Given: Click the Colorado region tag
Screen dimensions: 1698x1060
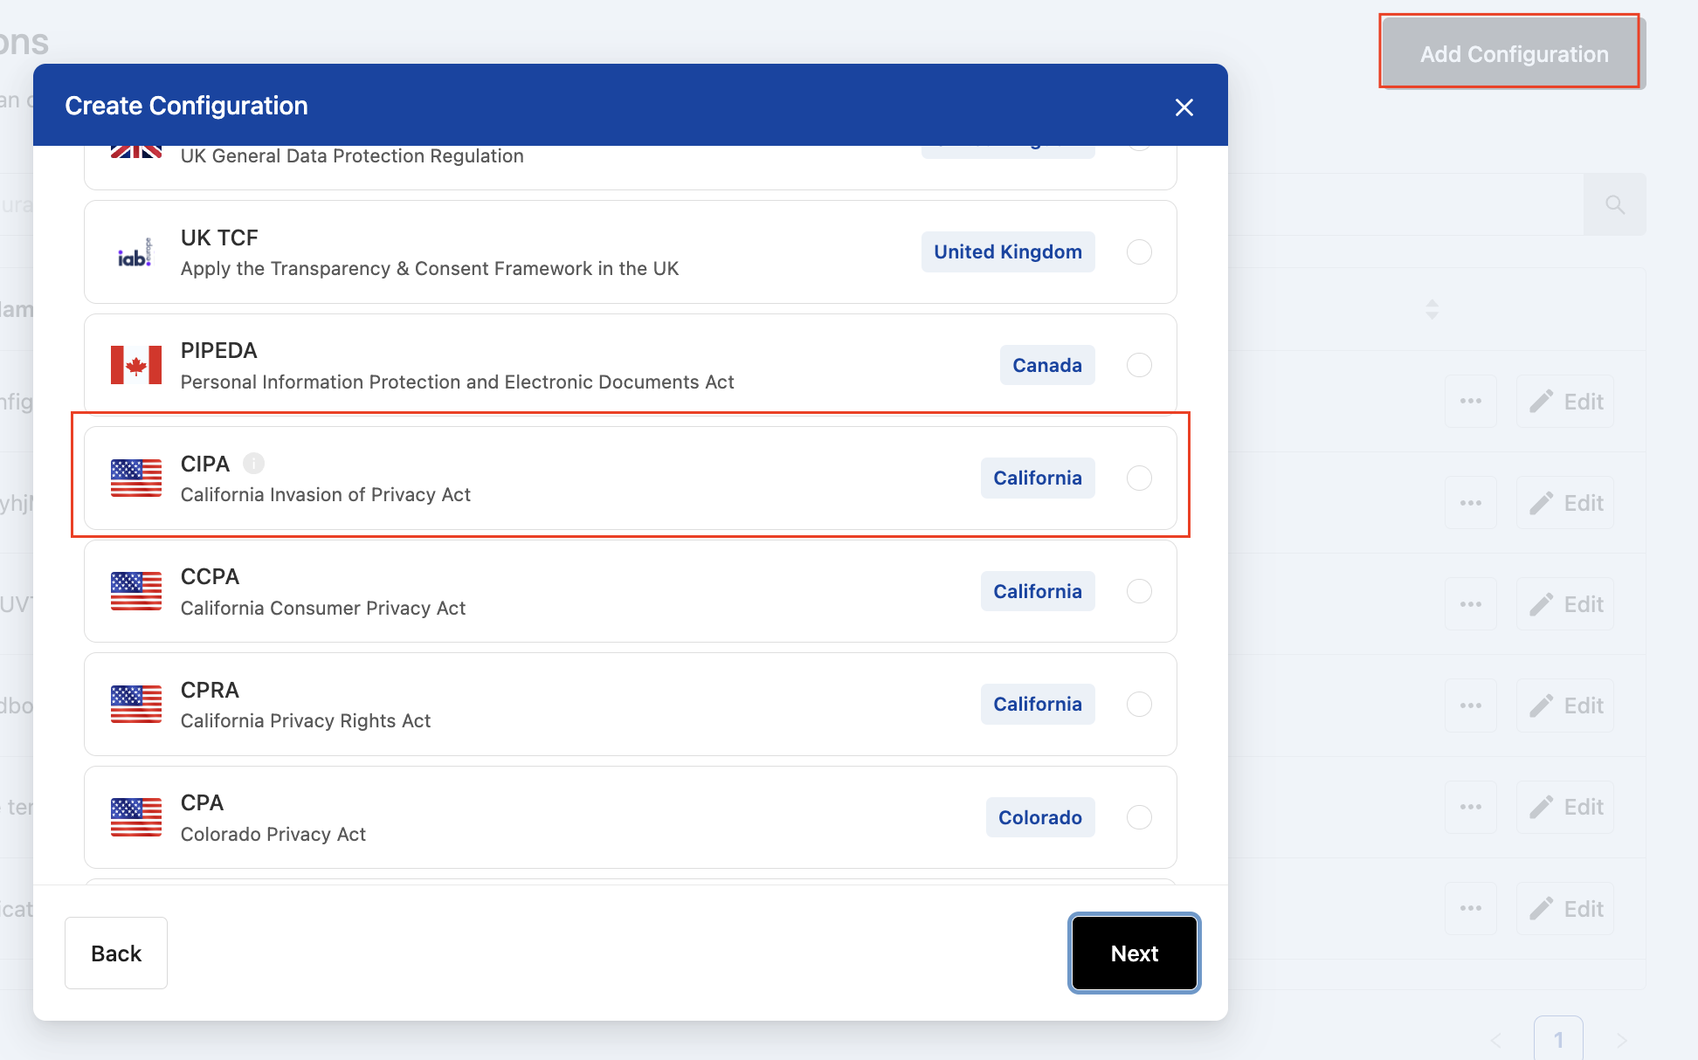Looking at the screenshot, I should click(1040, 817).
